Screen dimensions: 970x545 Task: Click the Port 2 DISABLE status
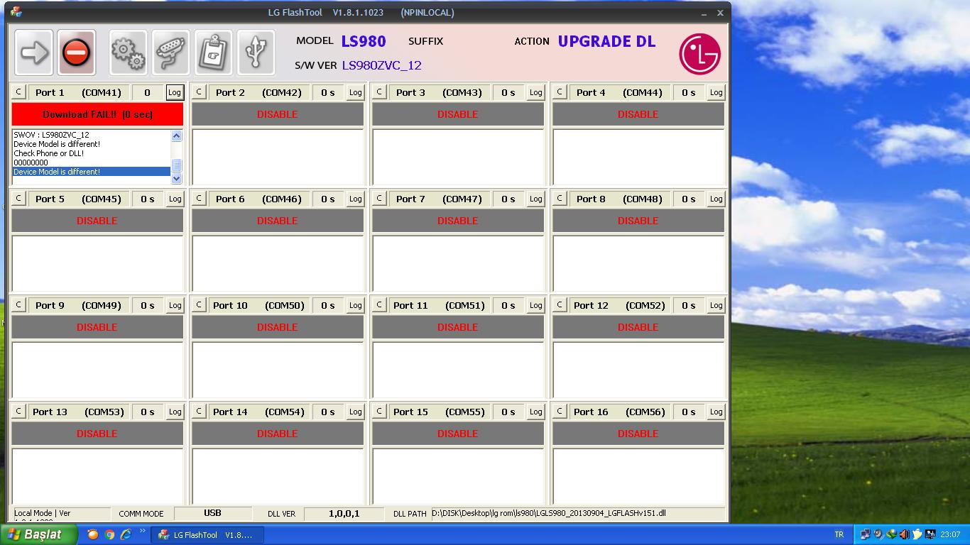(x=278, y=114)
